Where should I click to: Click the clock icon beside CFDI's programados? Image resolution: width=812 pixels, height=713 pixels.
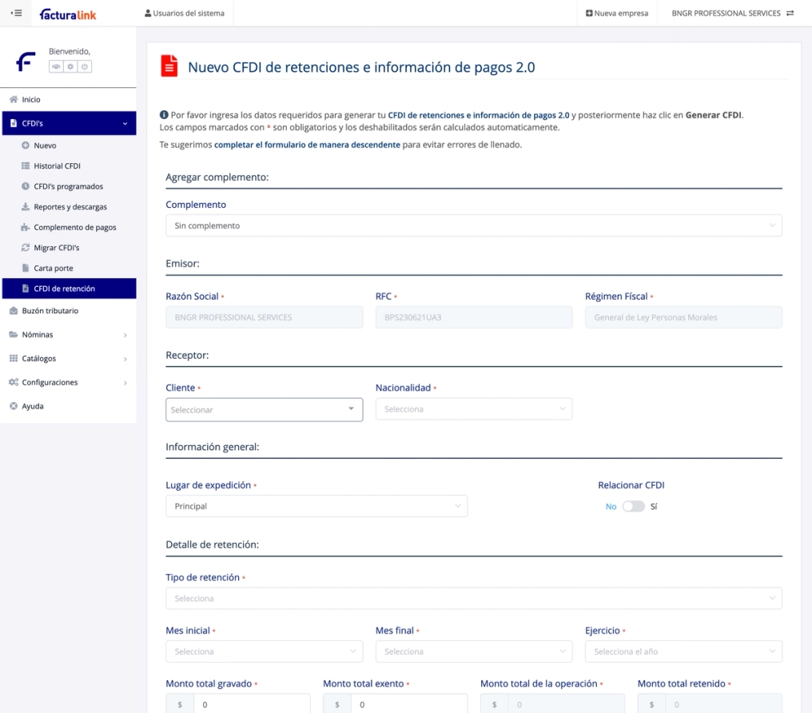click(x=26, y=186)
